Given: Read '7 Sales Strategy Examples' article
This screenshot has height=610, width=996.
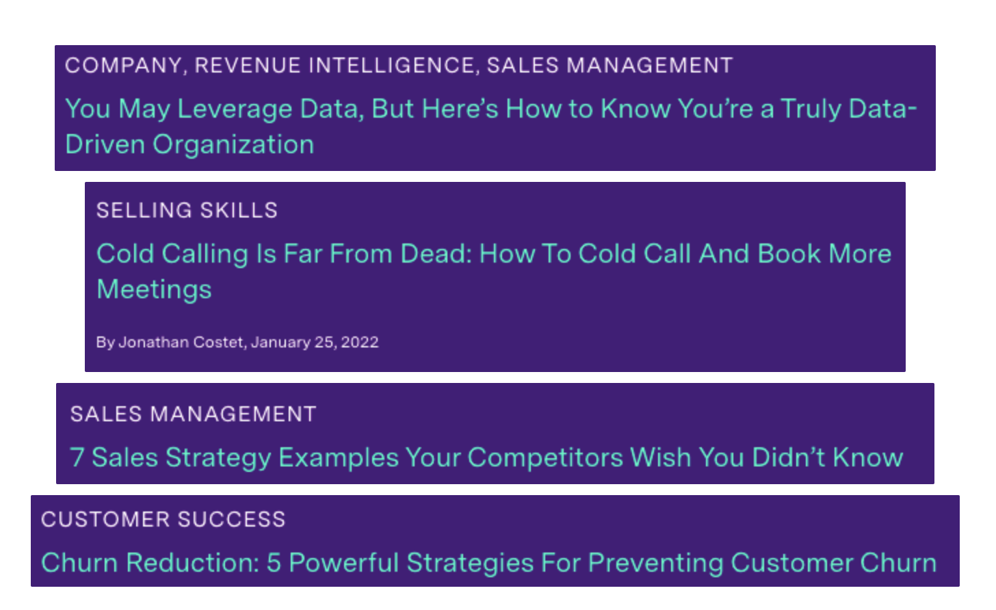Looking at the screenshot, I should [486, 458].
